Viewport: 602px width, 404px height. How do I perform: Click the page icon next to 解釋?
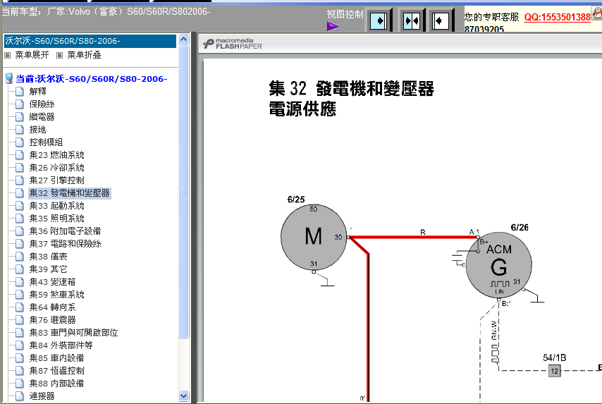coord(20,92)
